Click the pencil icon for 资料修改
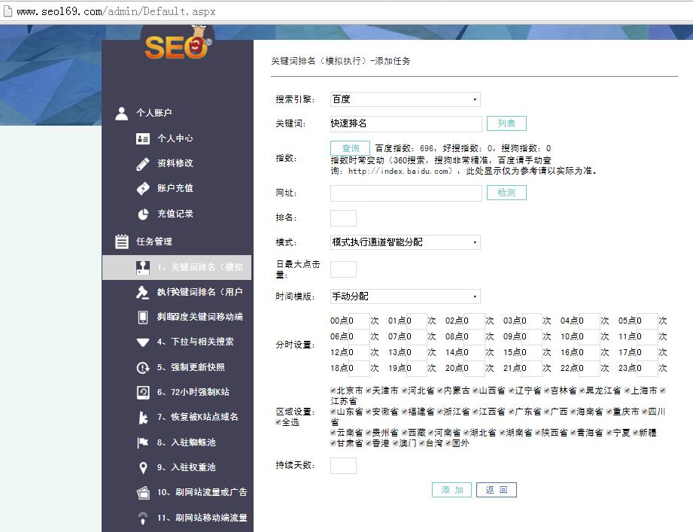The height and width of the screenshot is (532, 693). (143, 163)
